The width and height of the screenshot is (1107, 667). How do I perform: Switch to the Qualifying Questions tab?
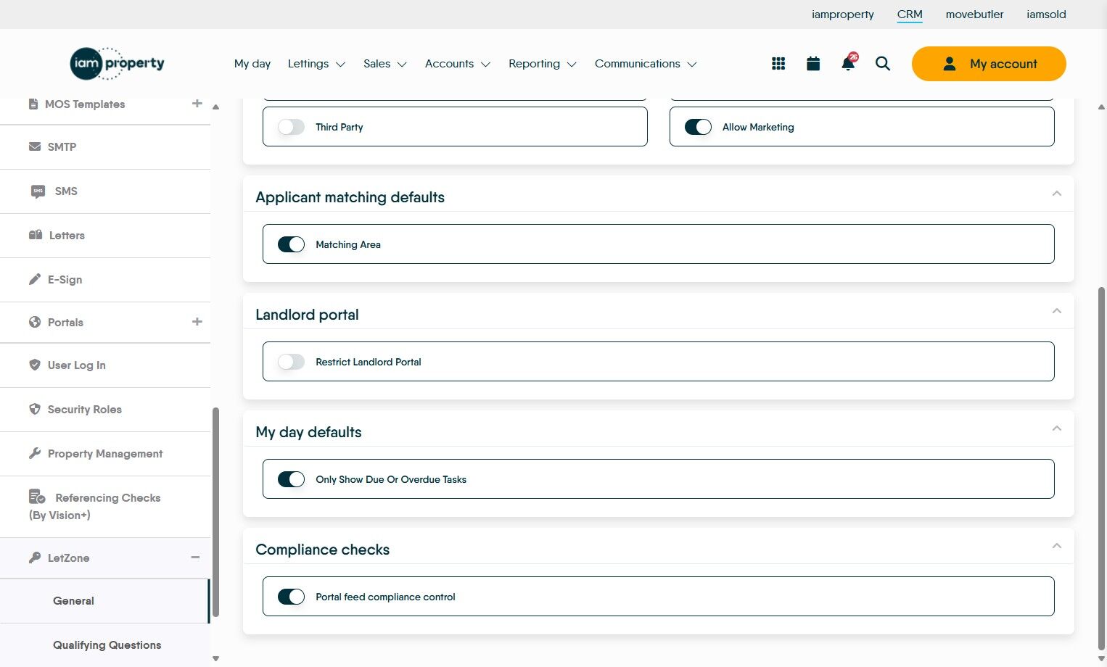[107, 645]
